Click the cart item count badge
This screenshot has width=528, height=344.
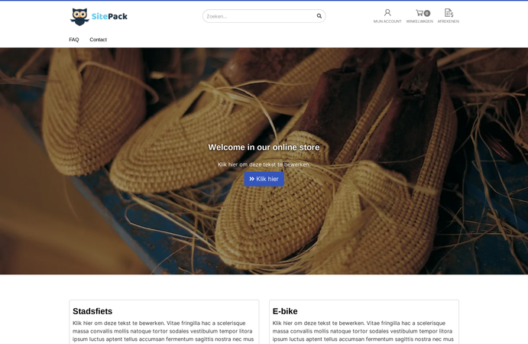[427, 13]
